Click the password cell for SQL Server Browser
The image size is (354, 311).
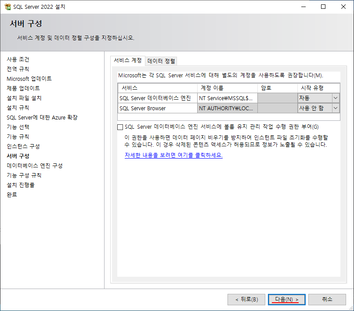coord(278,108)
